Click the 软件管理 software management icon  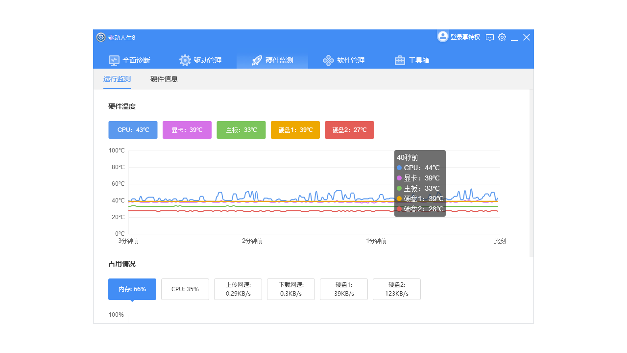pos(328,60)
